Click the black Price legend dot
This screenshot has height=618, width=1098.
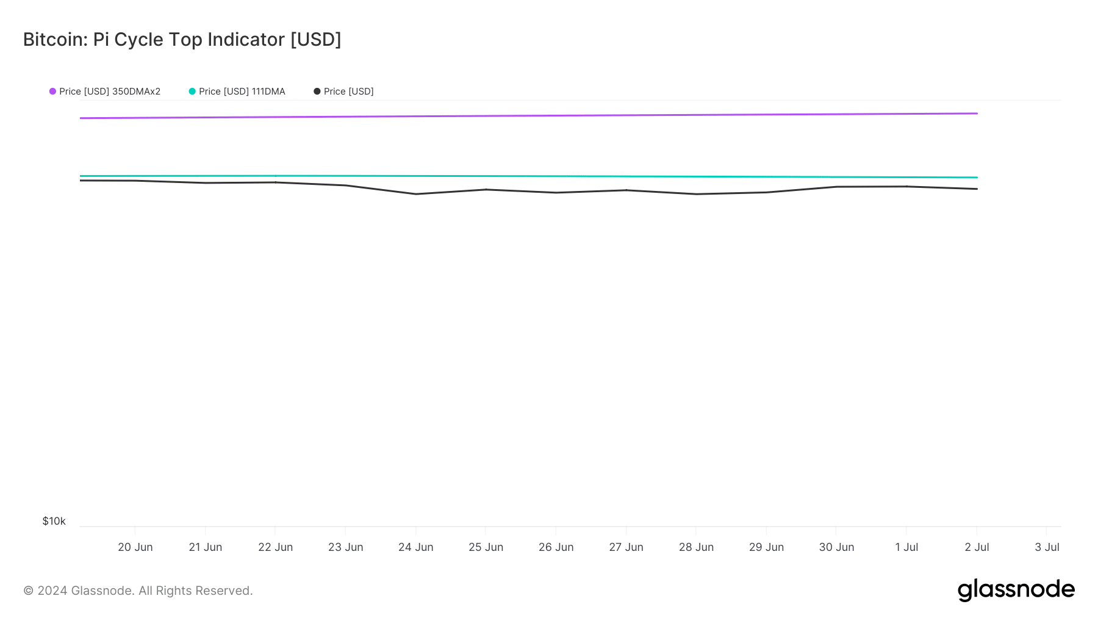pos(317,92)
